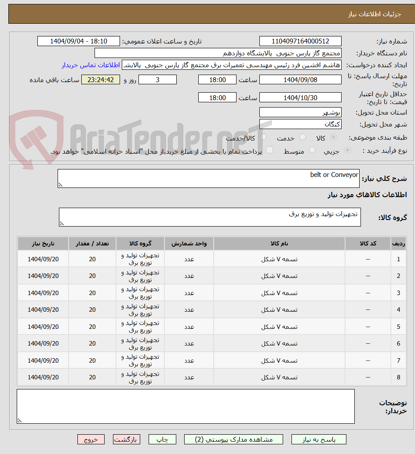The image size is (415, 454).
Task: Click the goods group text box
Action: click(x=210, y=217)
